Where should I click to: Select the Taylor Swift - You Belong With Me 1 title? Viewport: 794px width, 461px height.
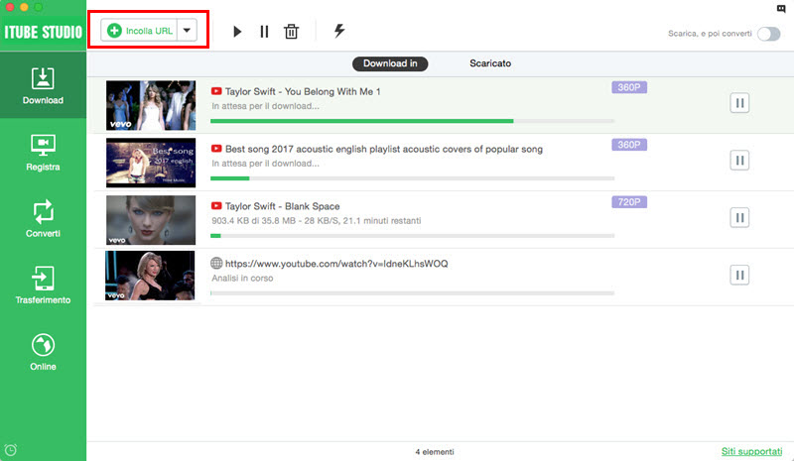[x=303, y=91]
